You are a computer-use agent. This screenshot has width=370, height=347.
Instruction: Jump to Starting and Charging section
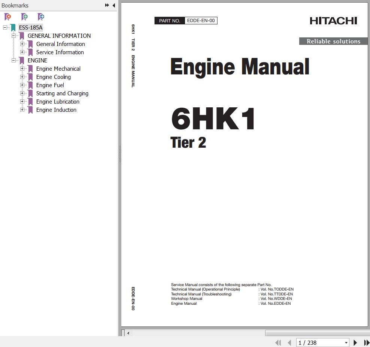coord(62,93)
